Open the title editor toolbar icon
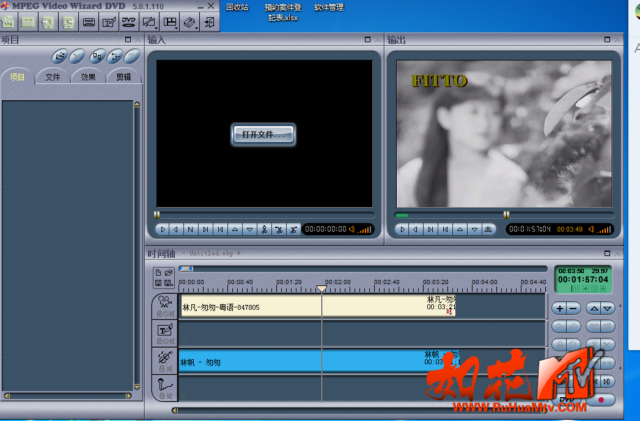This screenshot has height=421, width=640. (109, 22)
